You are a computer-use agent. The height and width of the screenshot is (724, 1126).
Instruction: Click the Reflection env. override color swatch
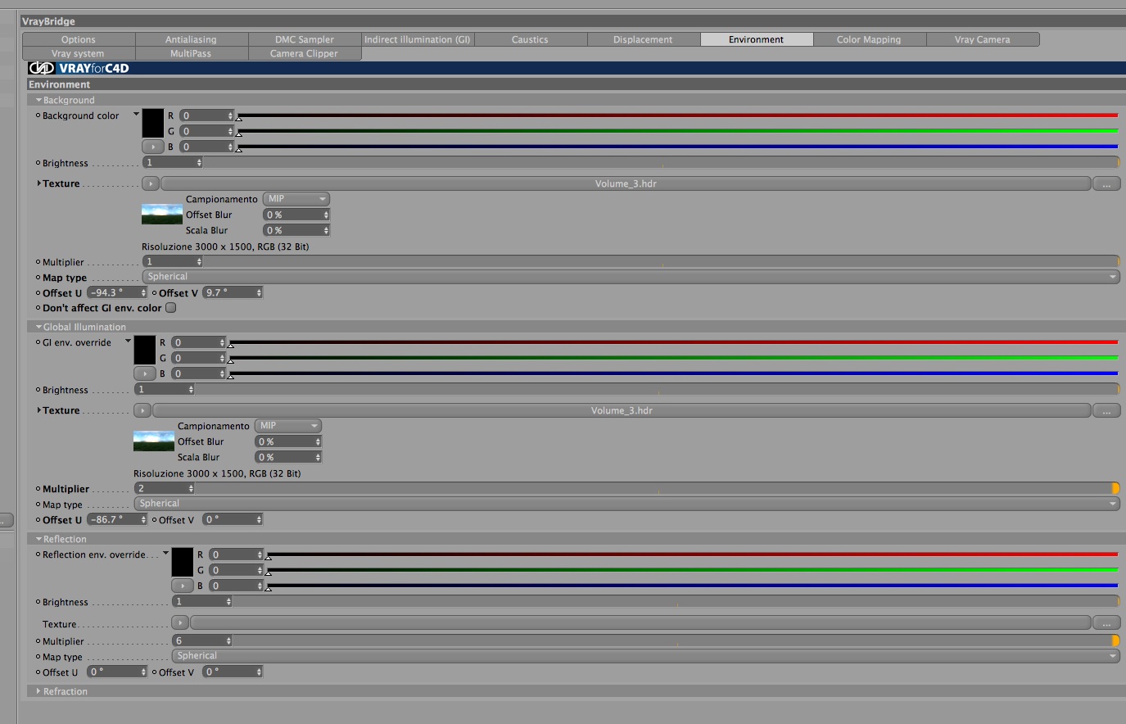[x=183, y=562]
